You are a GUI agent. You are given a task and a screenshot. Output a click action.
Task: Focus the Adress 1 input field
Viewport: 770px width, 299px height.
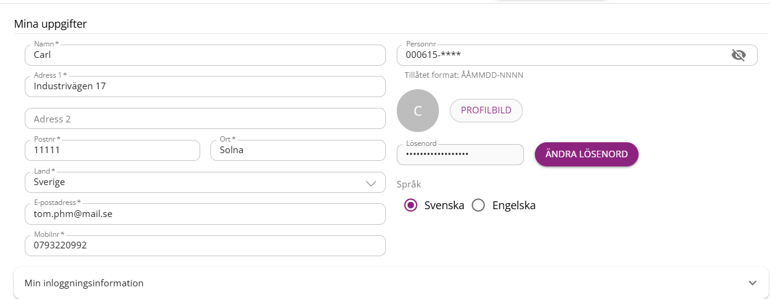pos(205,87)
